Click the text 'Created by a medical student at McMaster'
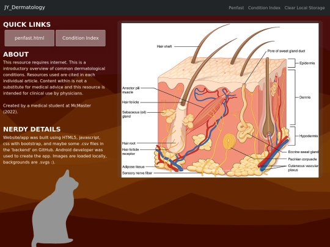The image size is (330, 247). tap(47, 106)
